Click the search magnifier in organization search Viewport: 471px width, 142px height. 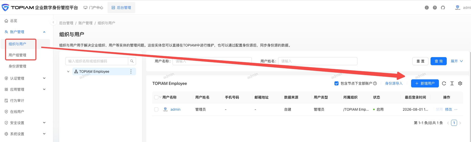[x=132, y=61]
